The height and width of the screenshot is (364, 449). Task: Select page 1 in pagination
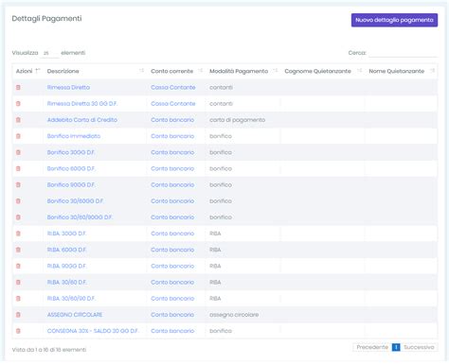click(396, 347)
